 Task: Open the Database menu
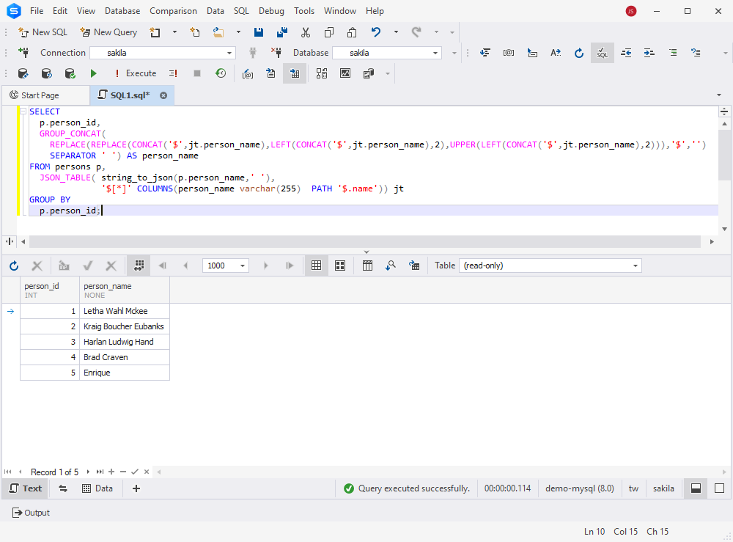122,11
